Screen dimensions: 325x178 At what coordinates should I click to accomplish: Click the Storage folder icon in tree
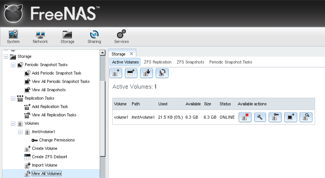click(13, 57)
